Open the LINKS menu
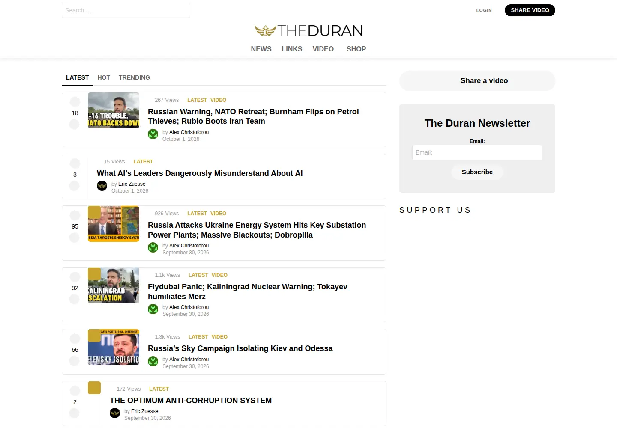 [292, 49]
